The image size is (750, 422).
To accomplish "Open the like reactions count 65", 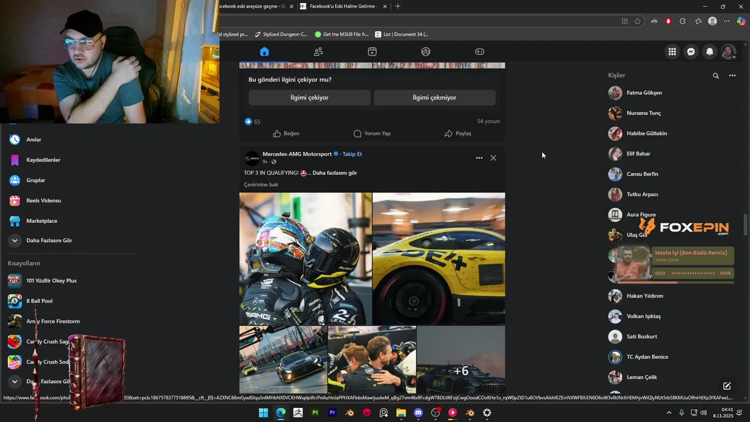I will point(253,121).
